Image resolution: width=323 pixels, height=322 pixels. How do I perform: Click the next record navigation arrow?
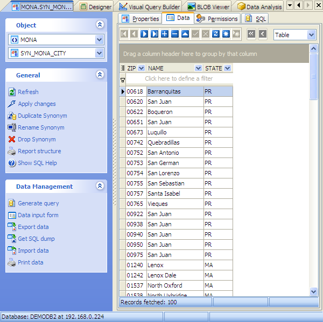pyautogui.click(x=145, y=34)
